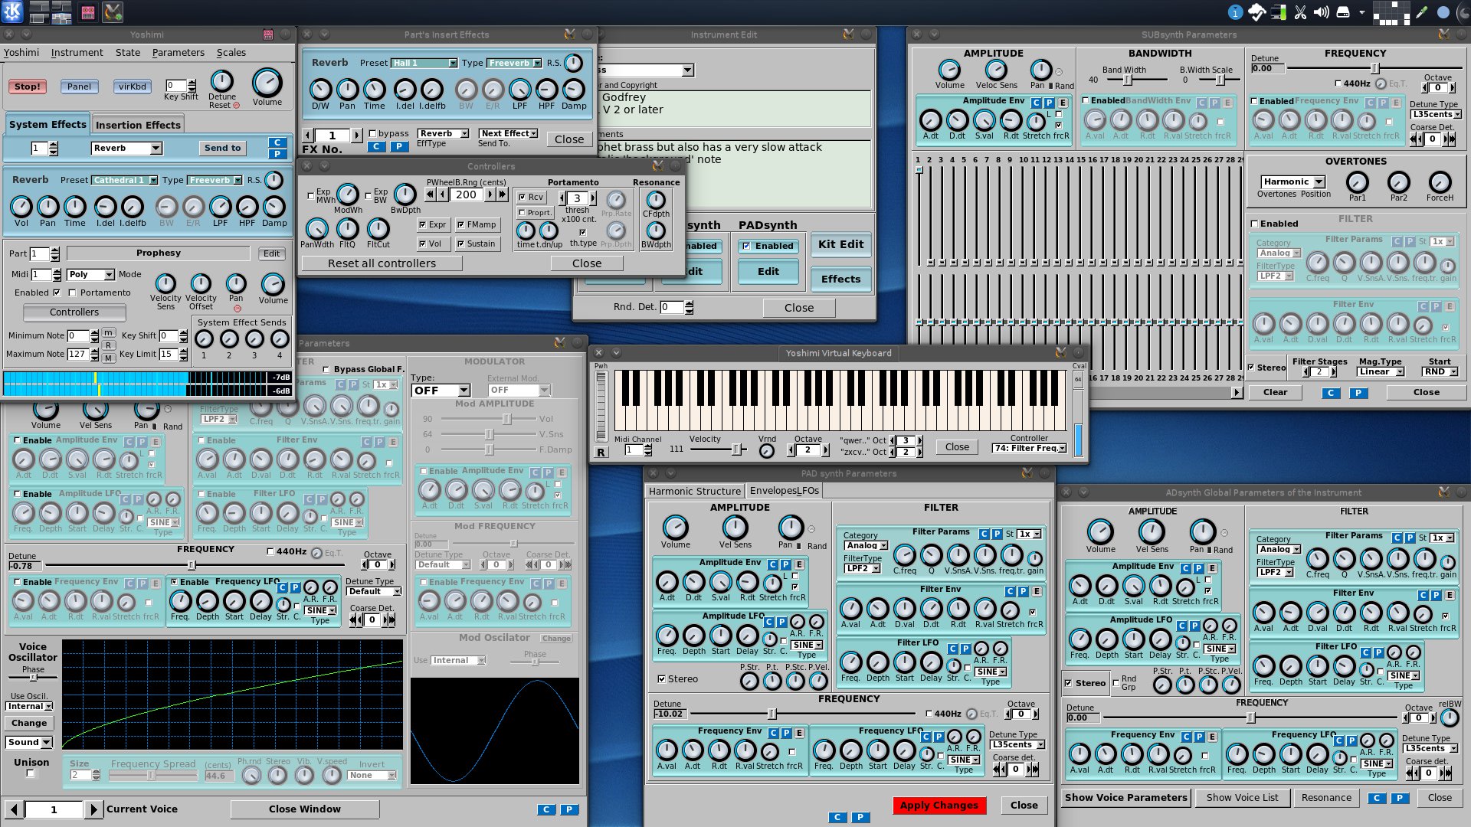Switch to the Insertion Effects tab

coord(138,125)
